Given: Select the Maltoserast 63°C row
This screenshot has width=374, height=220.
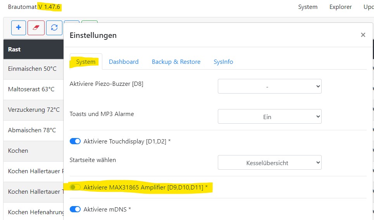Looking at the screenshot, I should click(x=31, y=89).
